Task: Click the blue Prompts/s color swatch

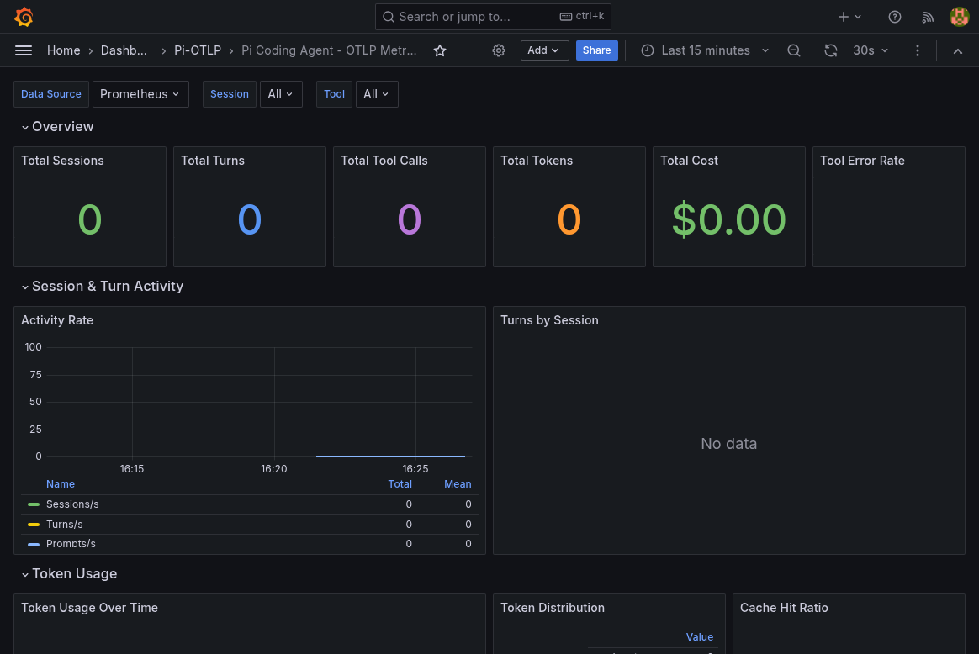Action: click(34, 544)
